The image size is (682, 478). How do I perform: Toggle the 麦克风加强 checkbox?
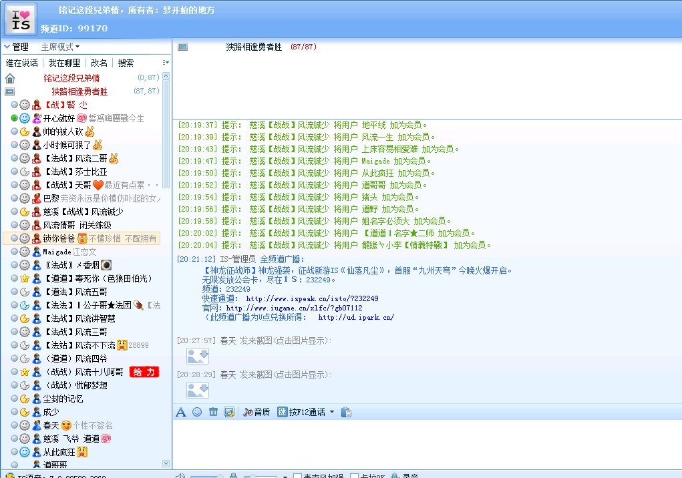pos(298,475)
